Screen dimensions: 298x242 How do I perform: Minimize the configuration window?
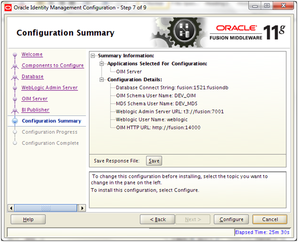[255, 6]
